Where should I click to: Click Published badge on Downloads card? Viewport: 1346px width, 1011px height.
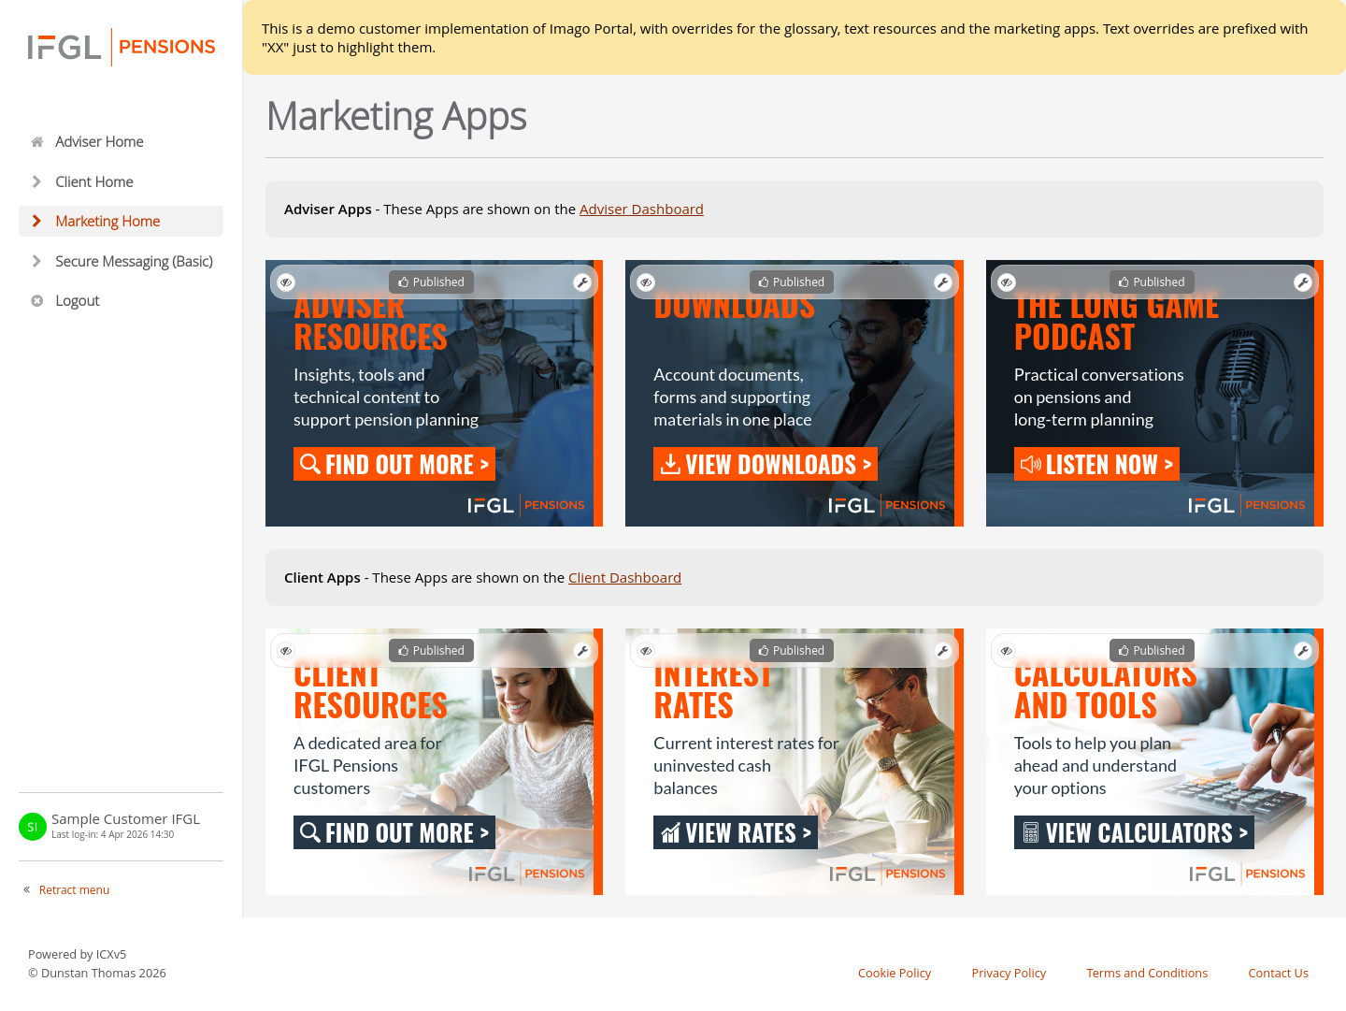[x=792, y=282]
